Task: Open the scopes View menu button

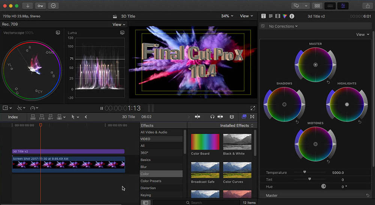Action: click(x=119, y=24)
